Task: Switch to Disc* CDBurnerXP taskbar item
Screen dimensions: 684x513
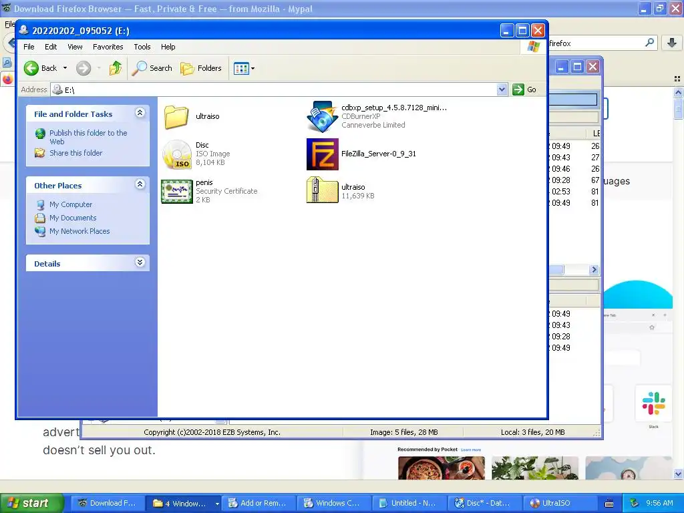Action: coord(484,503)
